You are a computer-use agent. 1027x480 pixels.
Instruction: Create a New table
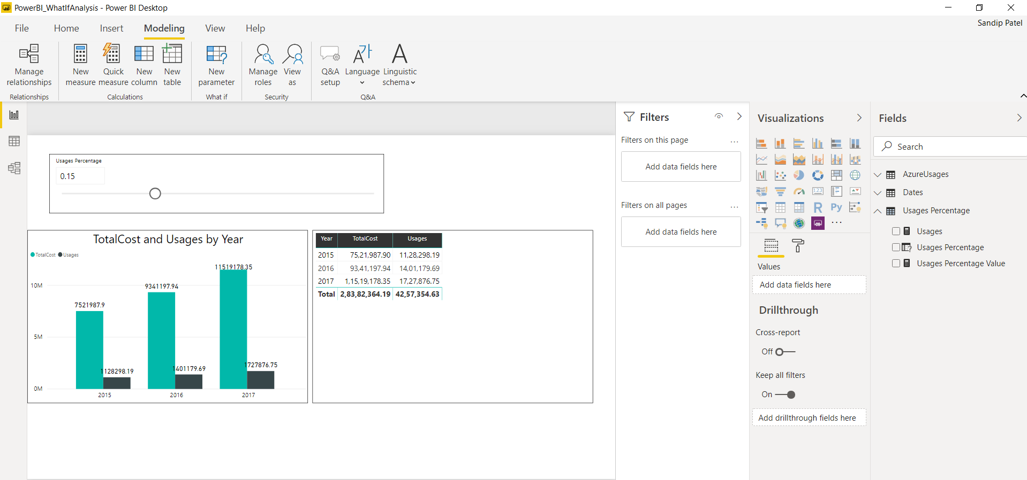tap(172, 65)
